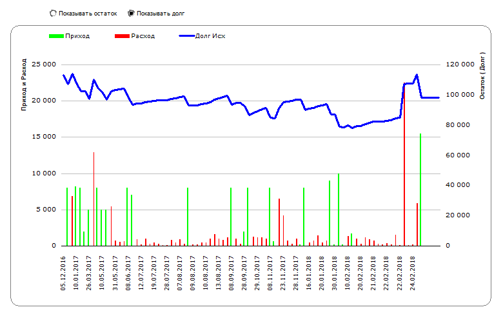The image size is (503, 316).
Task: Click the x-axis date label 31.05.2017
Action: (x=115, y=273)
